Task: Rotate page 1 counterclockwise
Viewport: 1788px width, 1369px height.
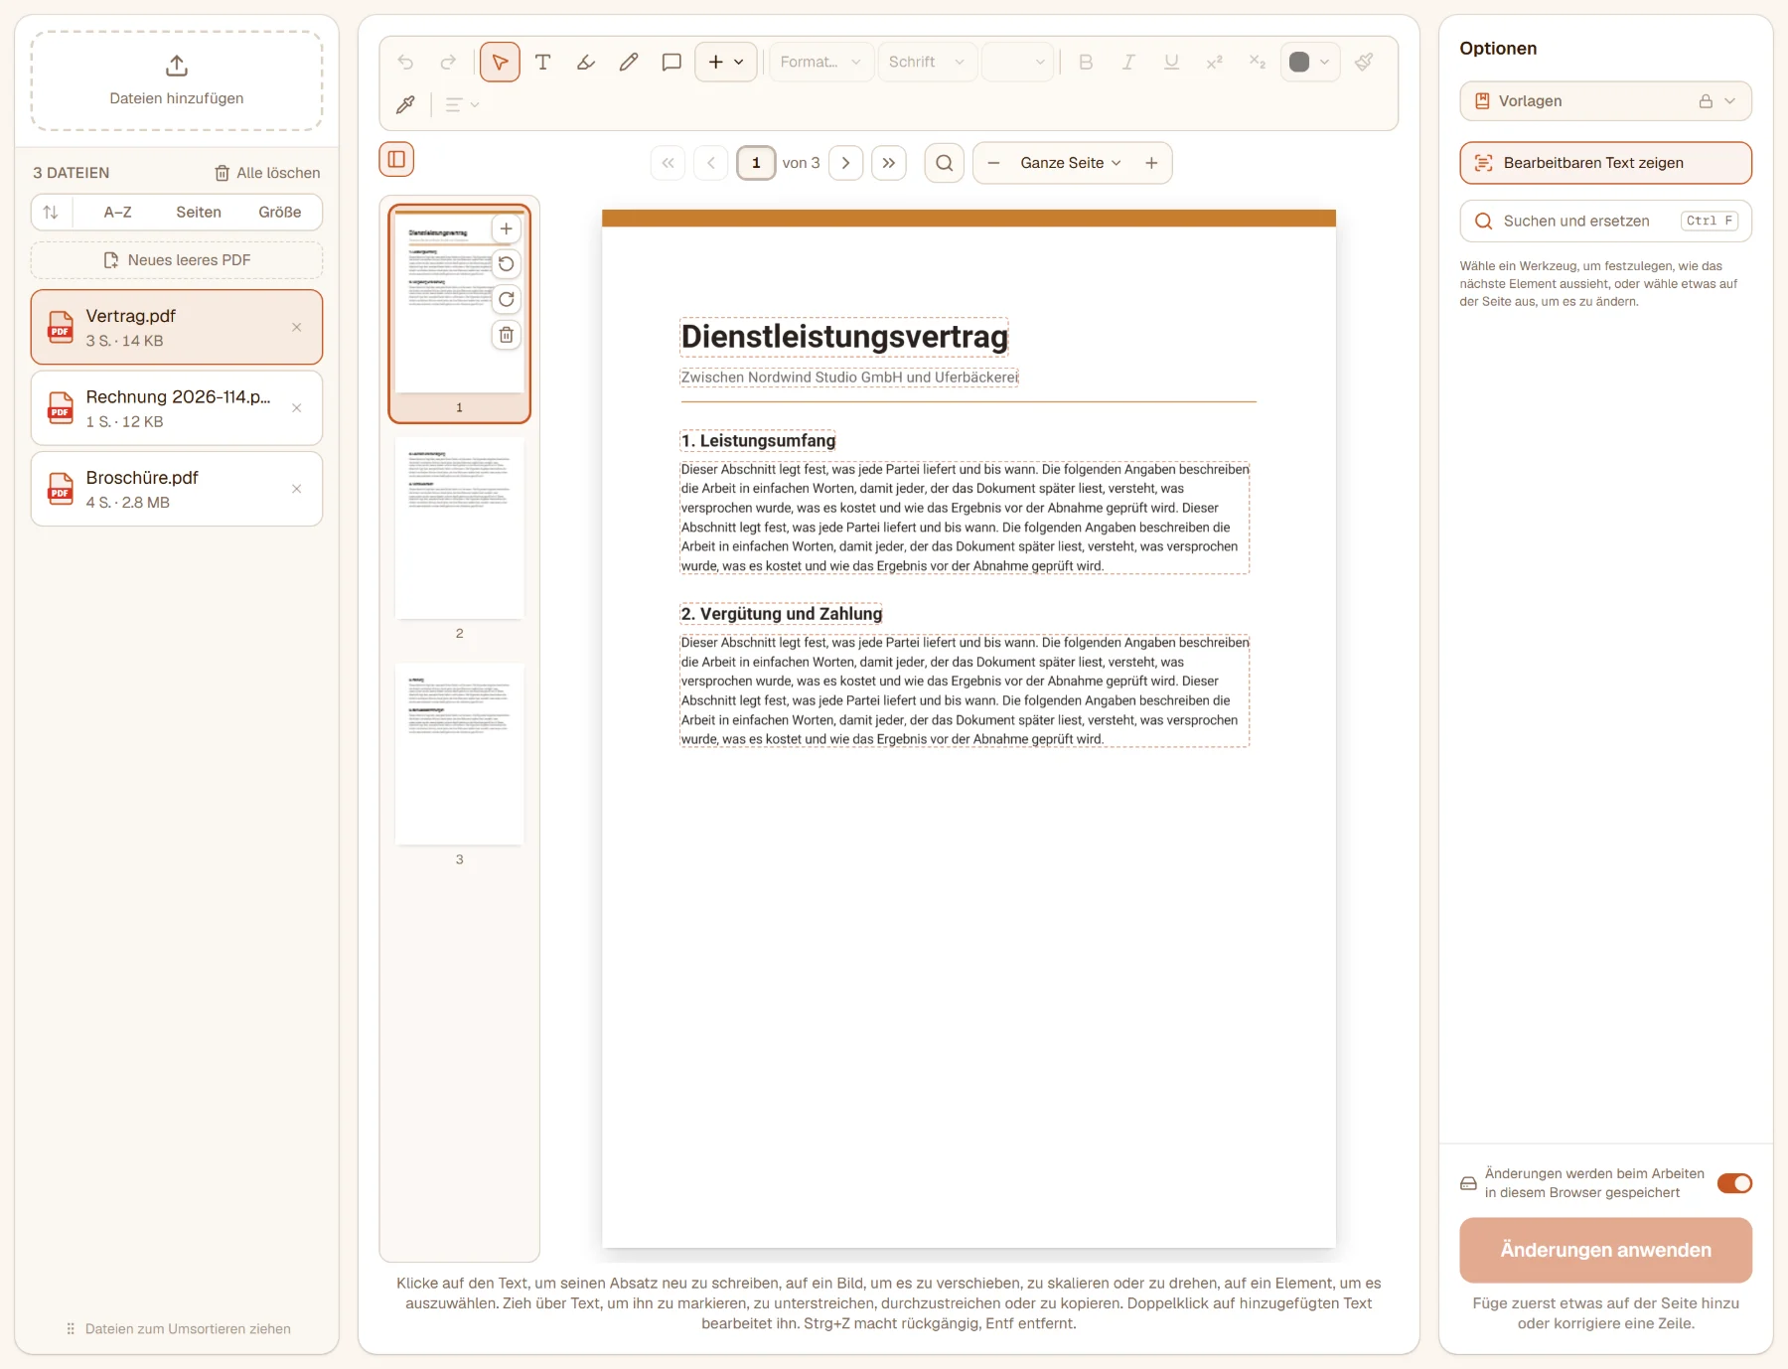Action: click(507, 263)
